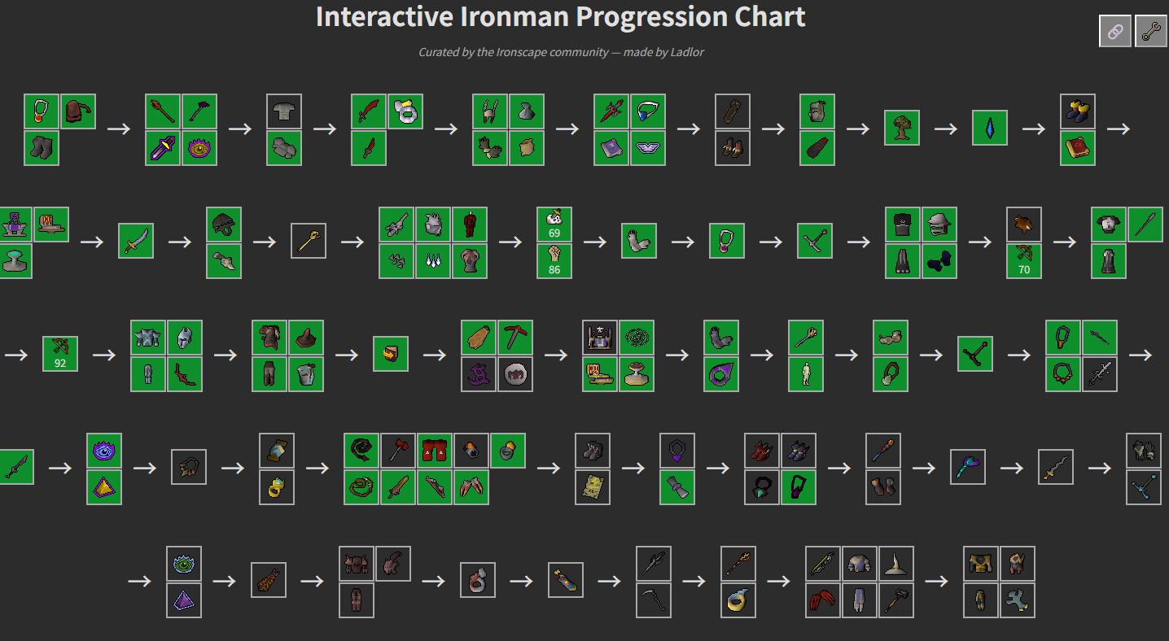Select the golden trident staff item

(x=738, y=564)
